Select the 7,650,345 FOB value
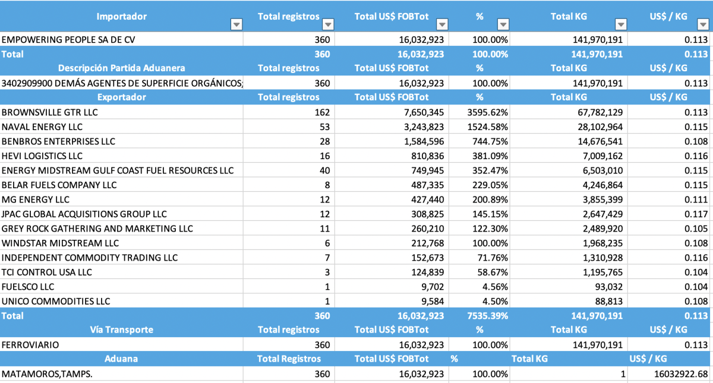This screenshot has width=713, height=383. pyautogui.click(x=393, y=112)
